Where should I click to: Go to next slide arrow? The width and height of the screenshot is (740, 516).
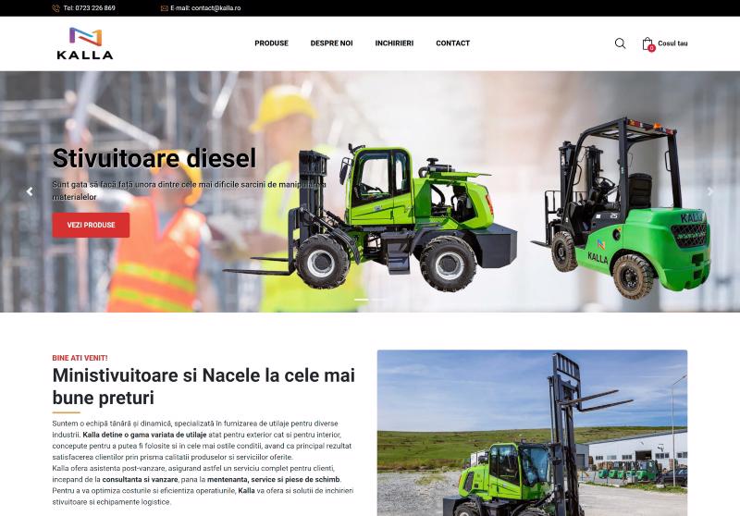point(709,191)
